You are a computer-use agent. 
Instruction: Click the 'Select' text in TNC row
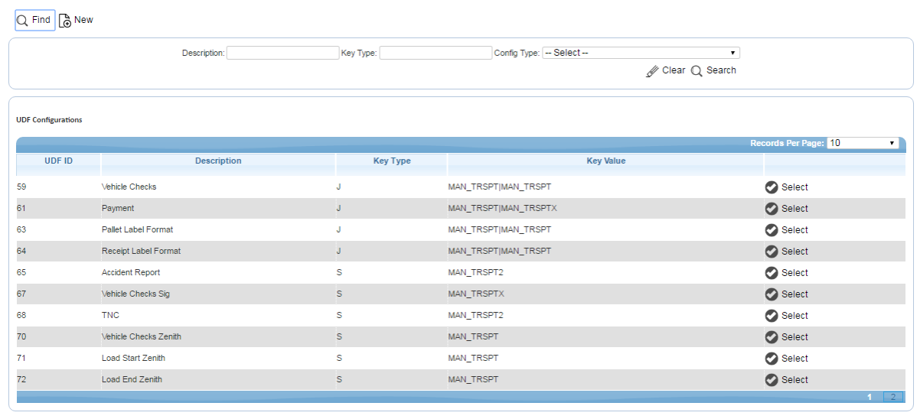[x=794, y=316]
